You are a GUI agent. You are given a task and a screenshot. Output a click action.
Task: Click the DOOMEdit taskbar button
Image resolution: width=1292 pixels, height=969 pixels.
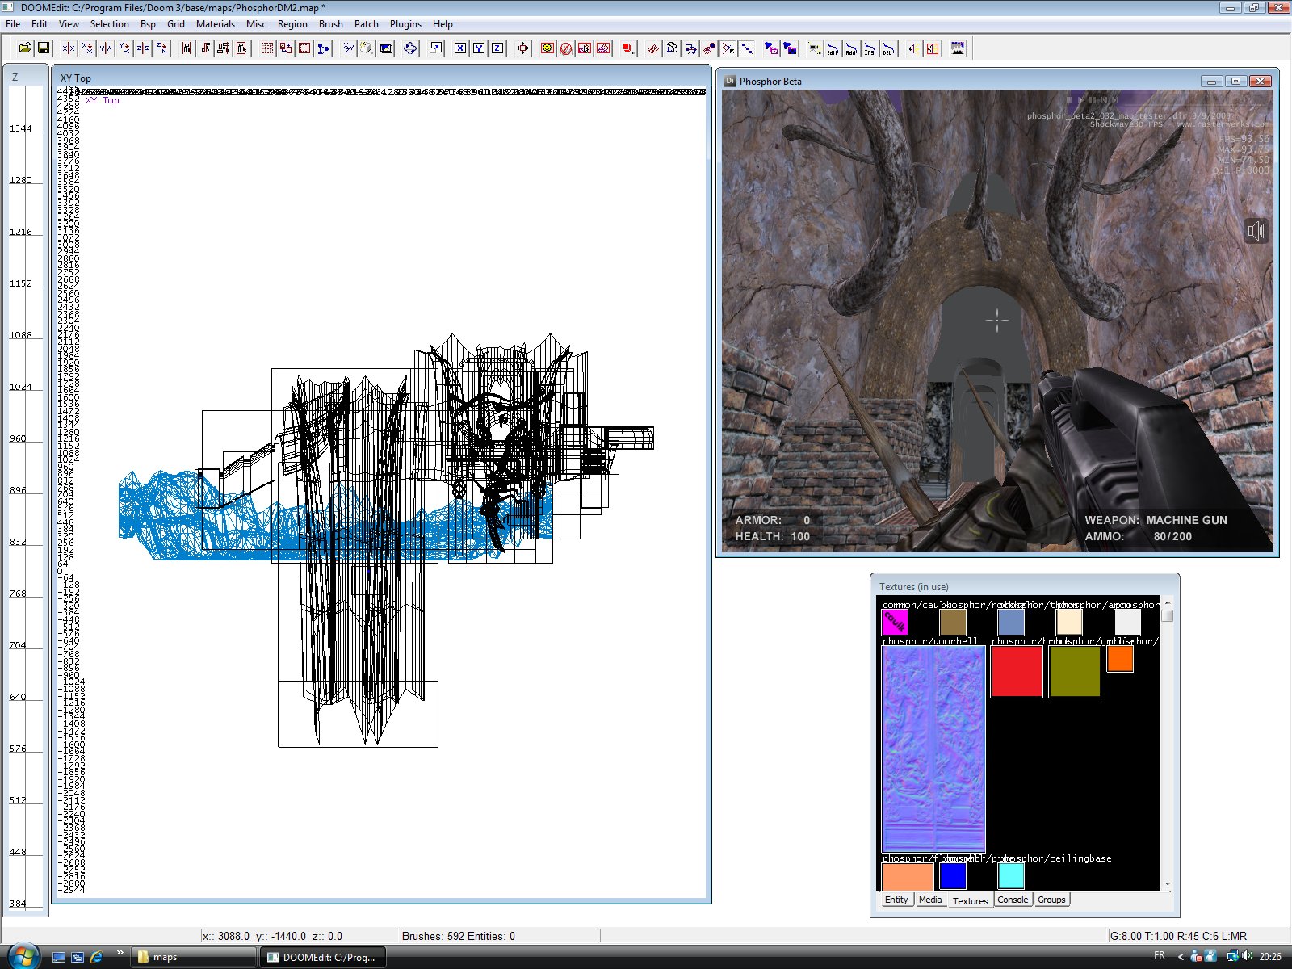pos(323,957)
